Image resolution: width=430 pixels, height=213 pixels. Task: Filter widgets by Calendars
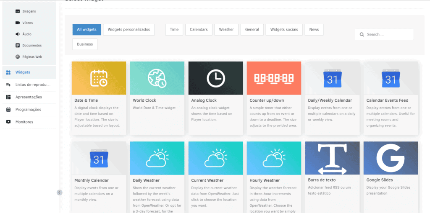199,30
